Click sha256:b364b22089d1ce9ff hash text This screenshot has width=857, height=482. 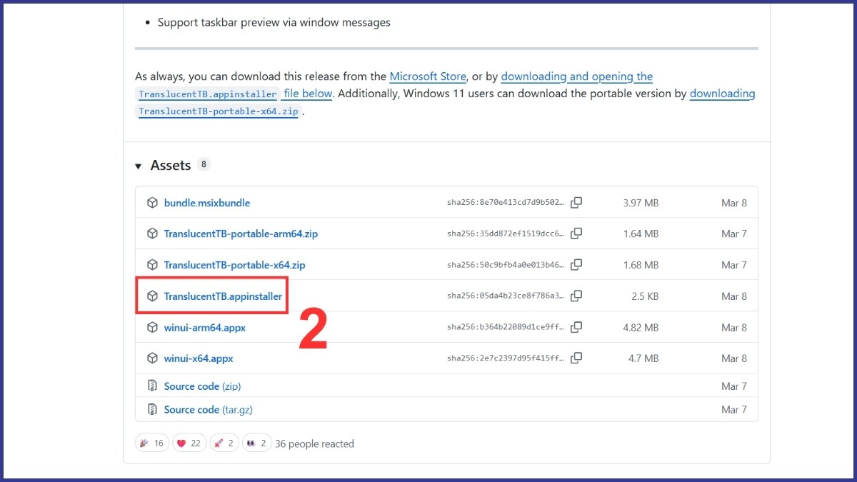[x=506, y=328]
